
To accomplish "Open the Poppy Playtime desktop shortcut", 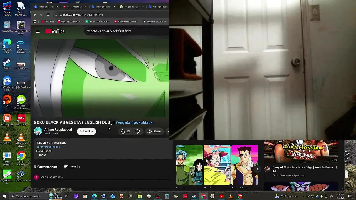I will point(7,9).
